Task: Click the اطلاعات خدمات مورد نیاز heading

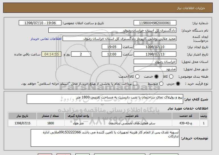Action: [188, 108]
